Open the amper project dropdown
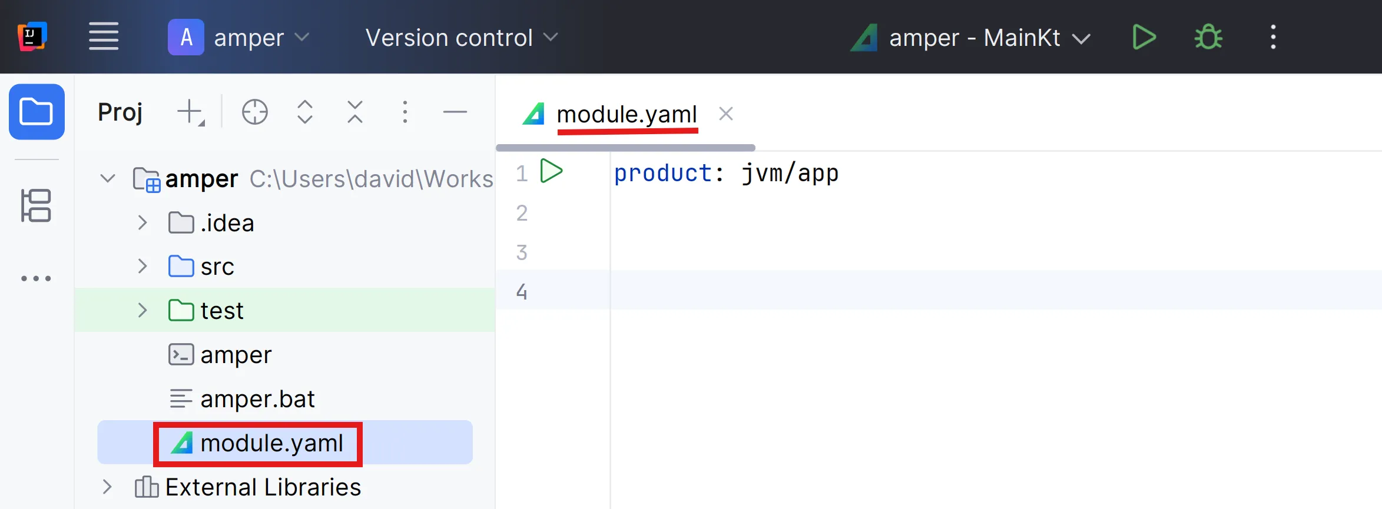This screenshot has width=1382, height=509. [x=239, y=37]
